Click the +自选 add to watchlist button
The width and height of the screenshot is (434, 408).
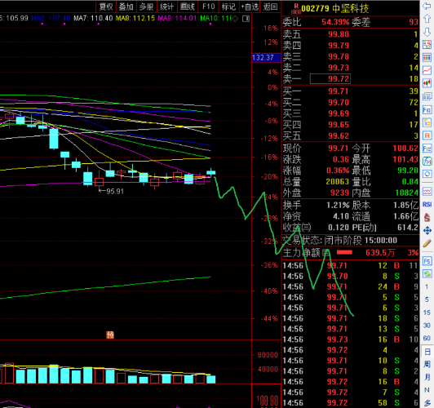tap(250, 7)
